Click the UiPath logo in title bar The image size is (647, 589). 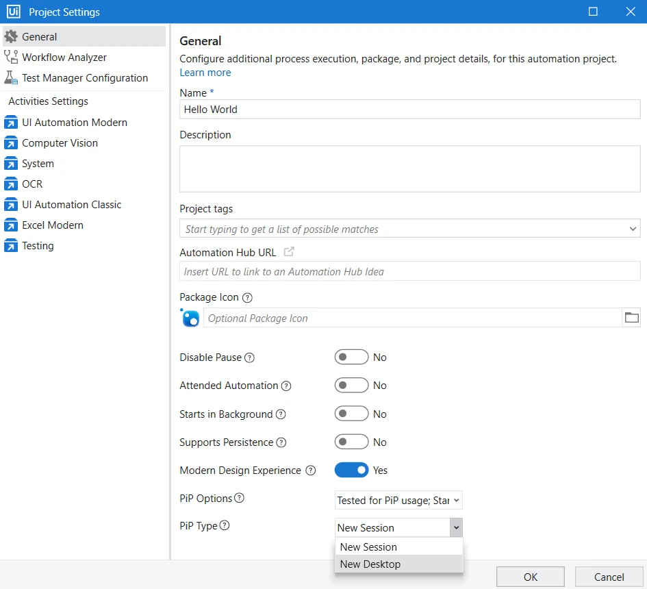14,11
